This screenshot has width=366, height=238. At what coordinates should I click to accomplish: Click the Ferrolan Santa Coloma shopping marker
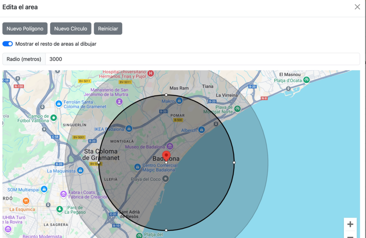coord(59,103)
